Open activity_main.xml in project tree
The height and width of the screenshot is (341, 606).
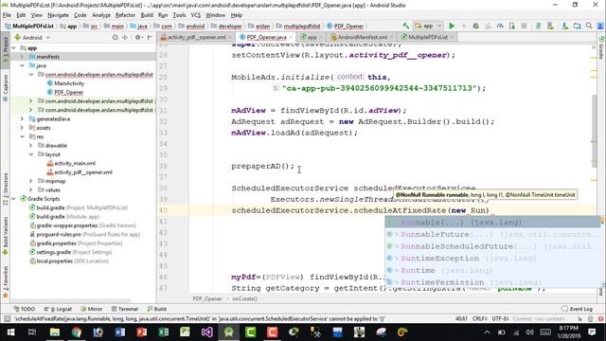[x=75, y=164]
